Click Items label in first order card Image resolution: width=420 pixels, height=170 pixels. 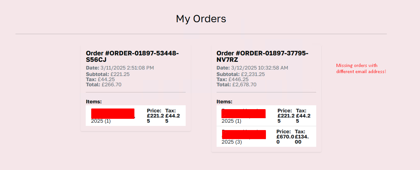(x=94, y=101)
